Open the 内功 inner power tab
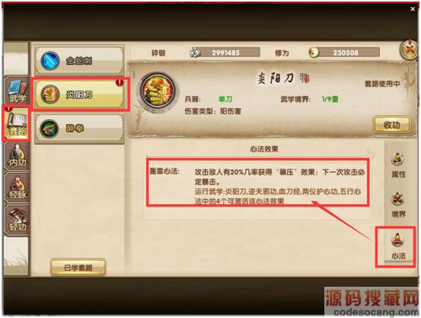Viewport: 421px width, 318px height. 18,156
